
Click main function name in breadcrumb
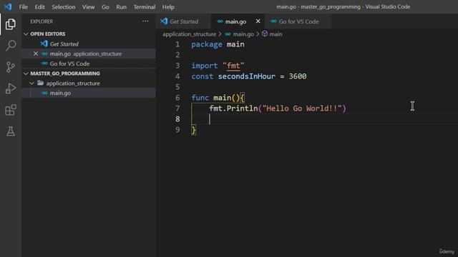click(x=276, y=34)
